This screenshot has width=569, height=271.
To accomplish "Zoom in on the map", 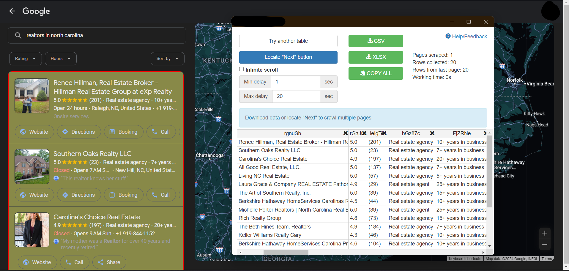I will 545,233.
